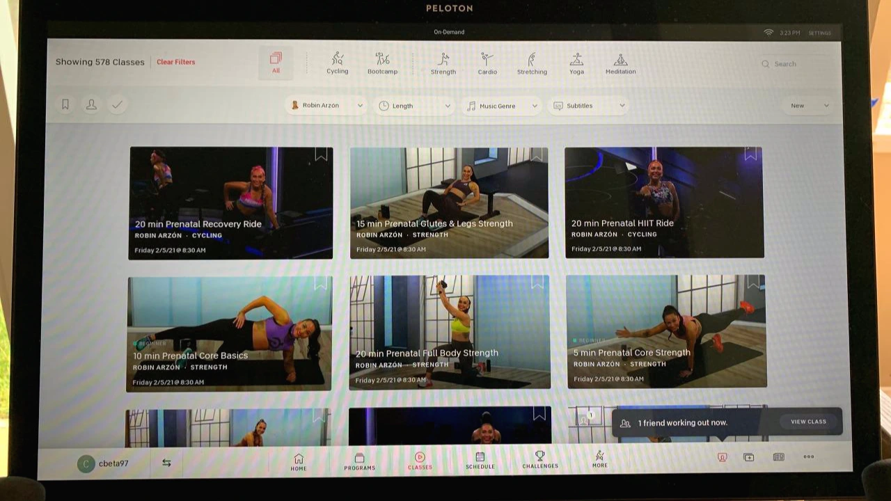Open the Robin Arzón instructor dropdown
Viewport: 891px width, 501px height.
pyautogui.click(x=326, y=106)
